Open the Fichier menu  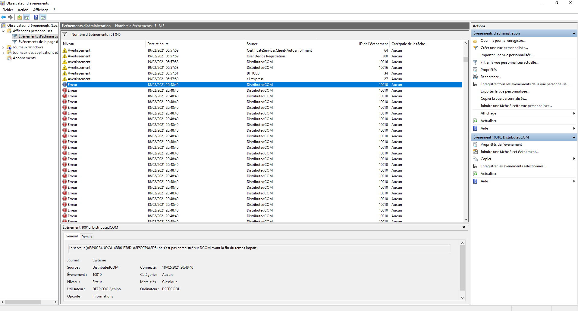pyautogui.click(x=8, y=10)
